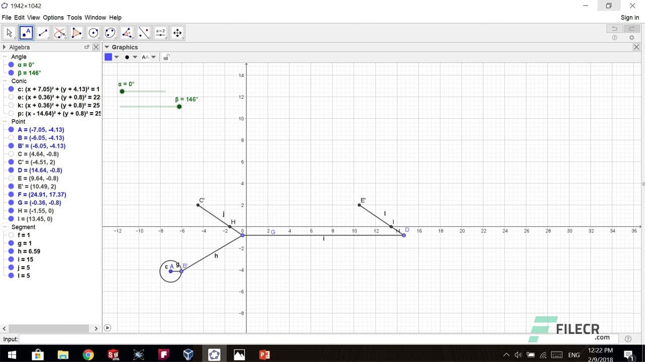Screen dimensions: 645x362
Task: Collapse the Graphics panel with its triangle
Action: [107, 47]
